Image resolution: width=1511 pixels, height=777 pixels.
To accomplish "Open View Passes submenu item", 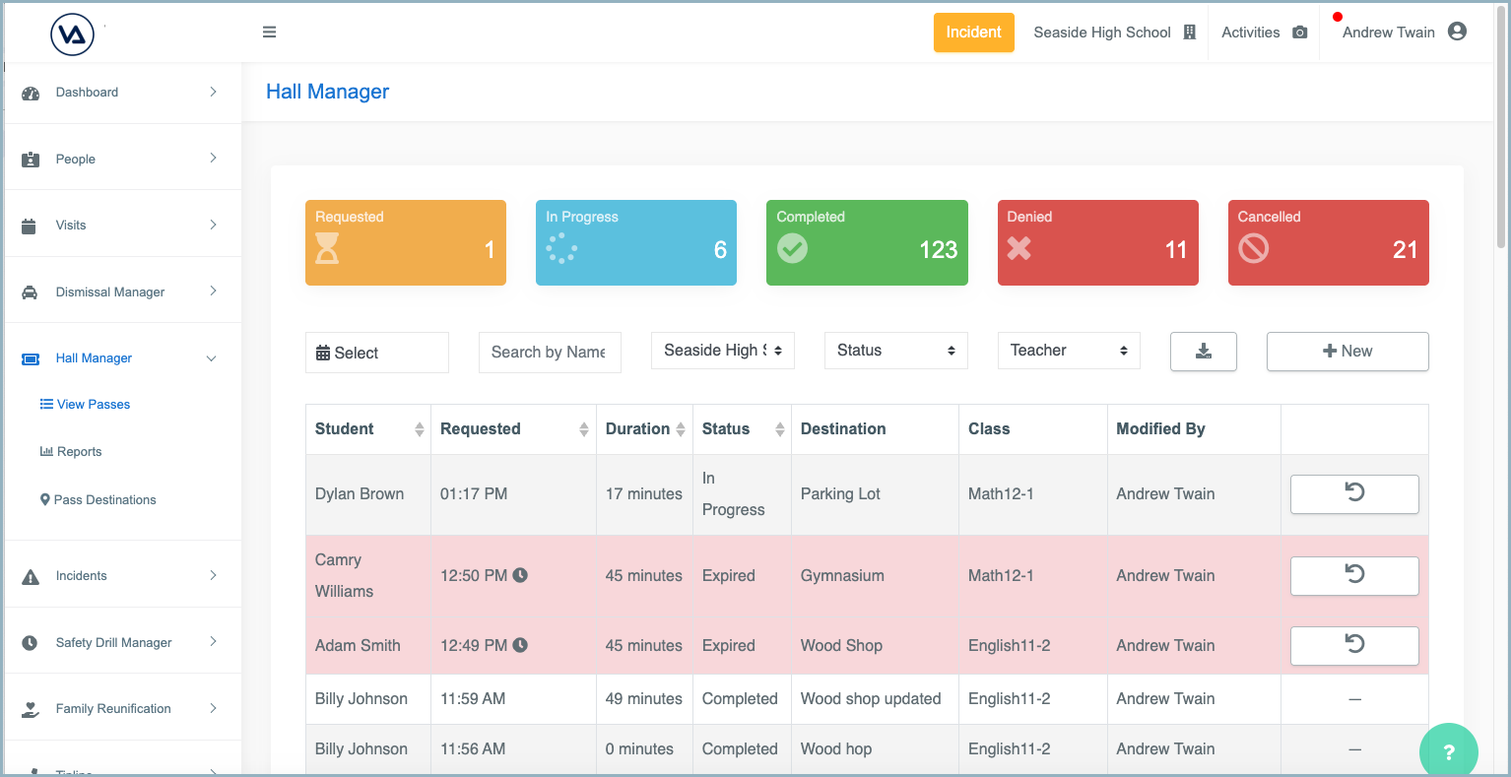I will pyautogui.click(x=85, y=405).
